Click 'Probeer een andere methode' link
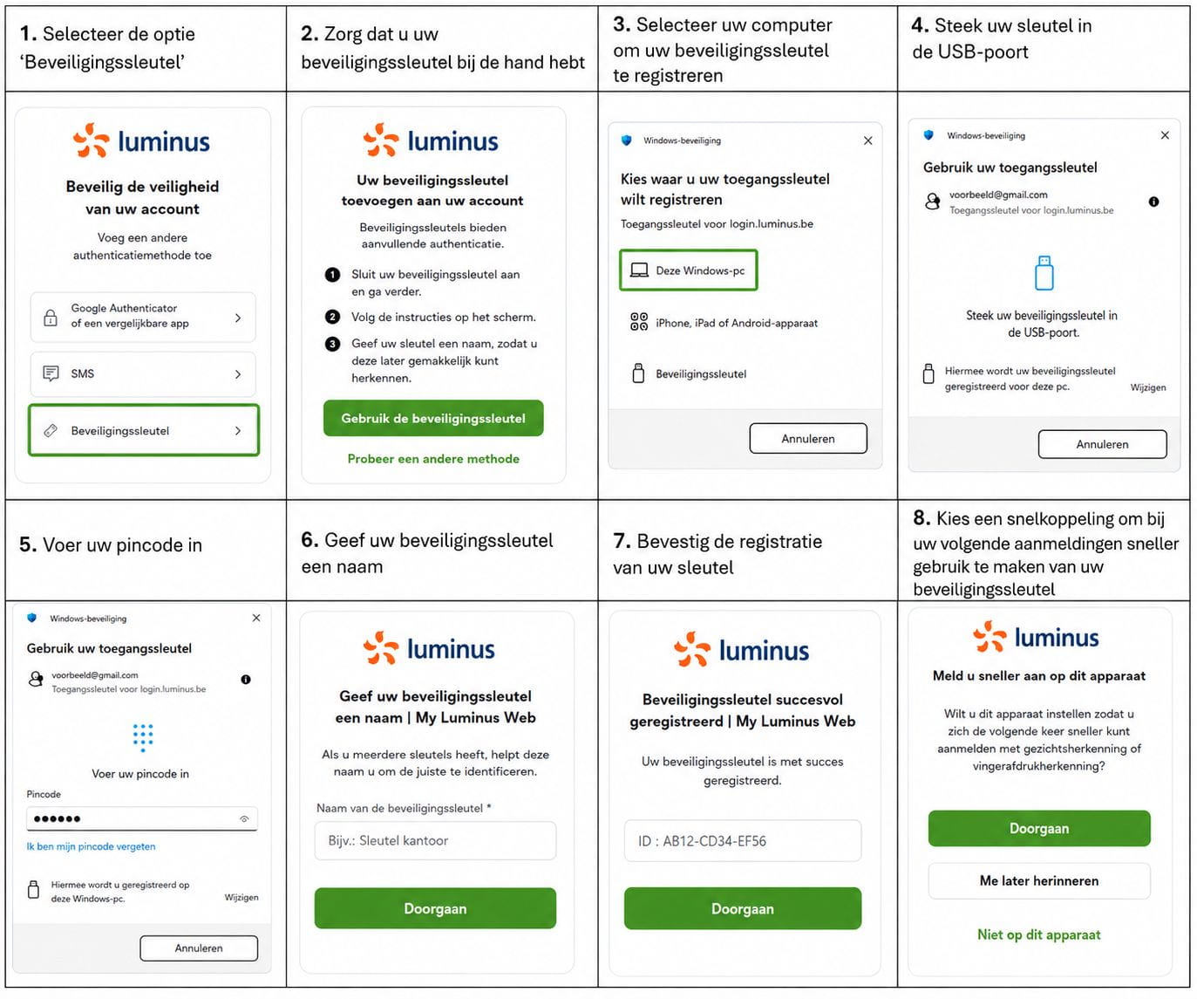 click(x=433, y=459)
